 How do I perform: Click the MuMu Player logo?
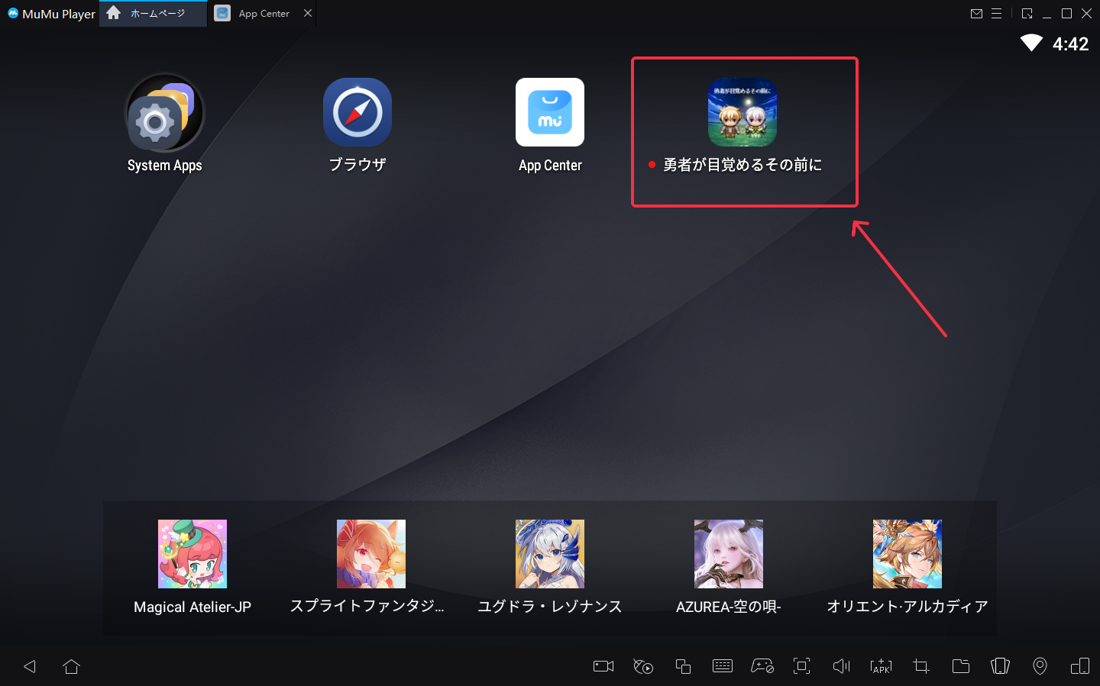13,13
